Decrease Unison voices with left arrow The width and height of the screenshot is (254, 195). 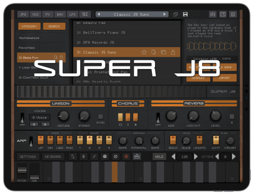click(x=34, y=125)
